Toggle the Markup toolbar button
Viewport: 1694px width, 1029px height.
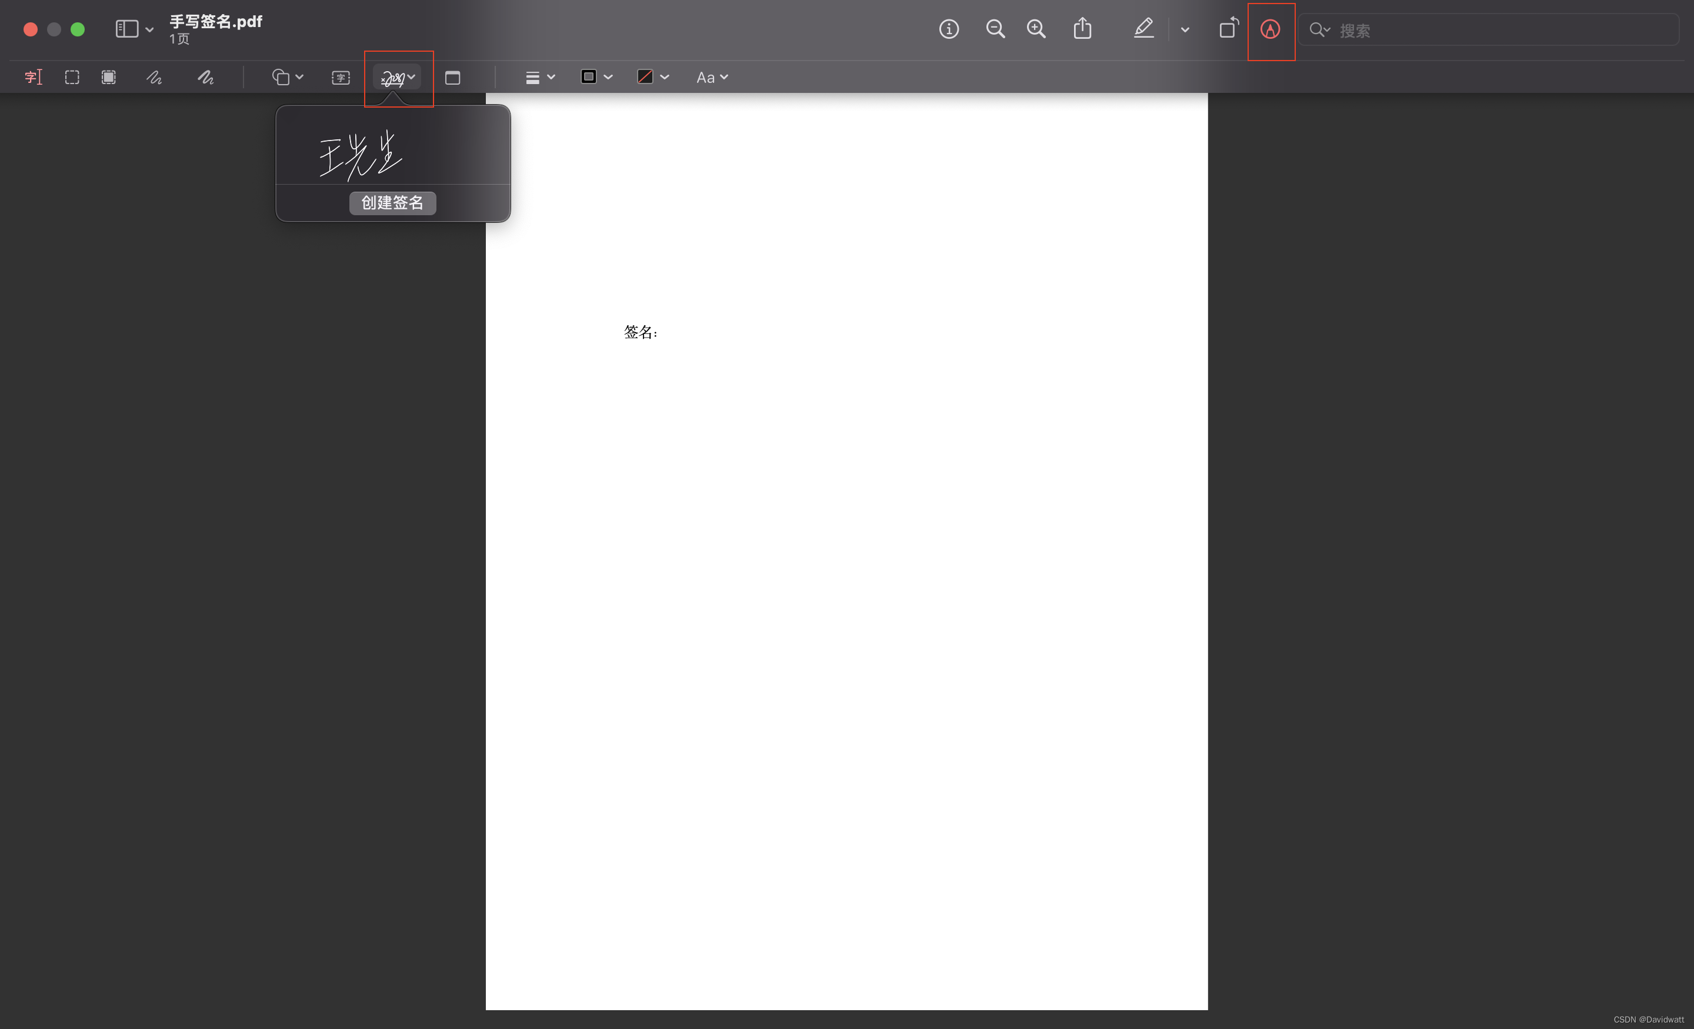point(1270,29)
